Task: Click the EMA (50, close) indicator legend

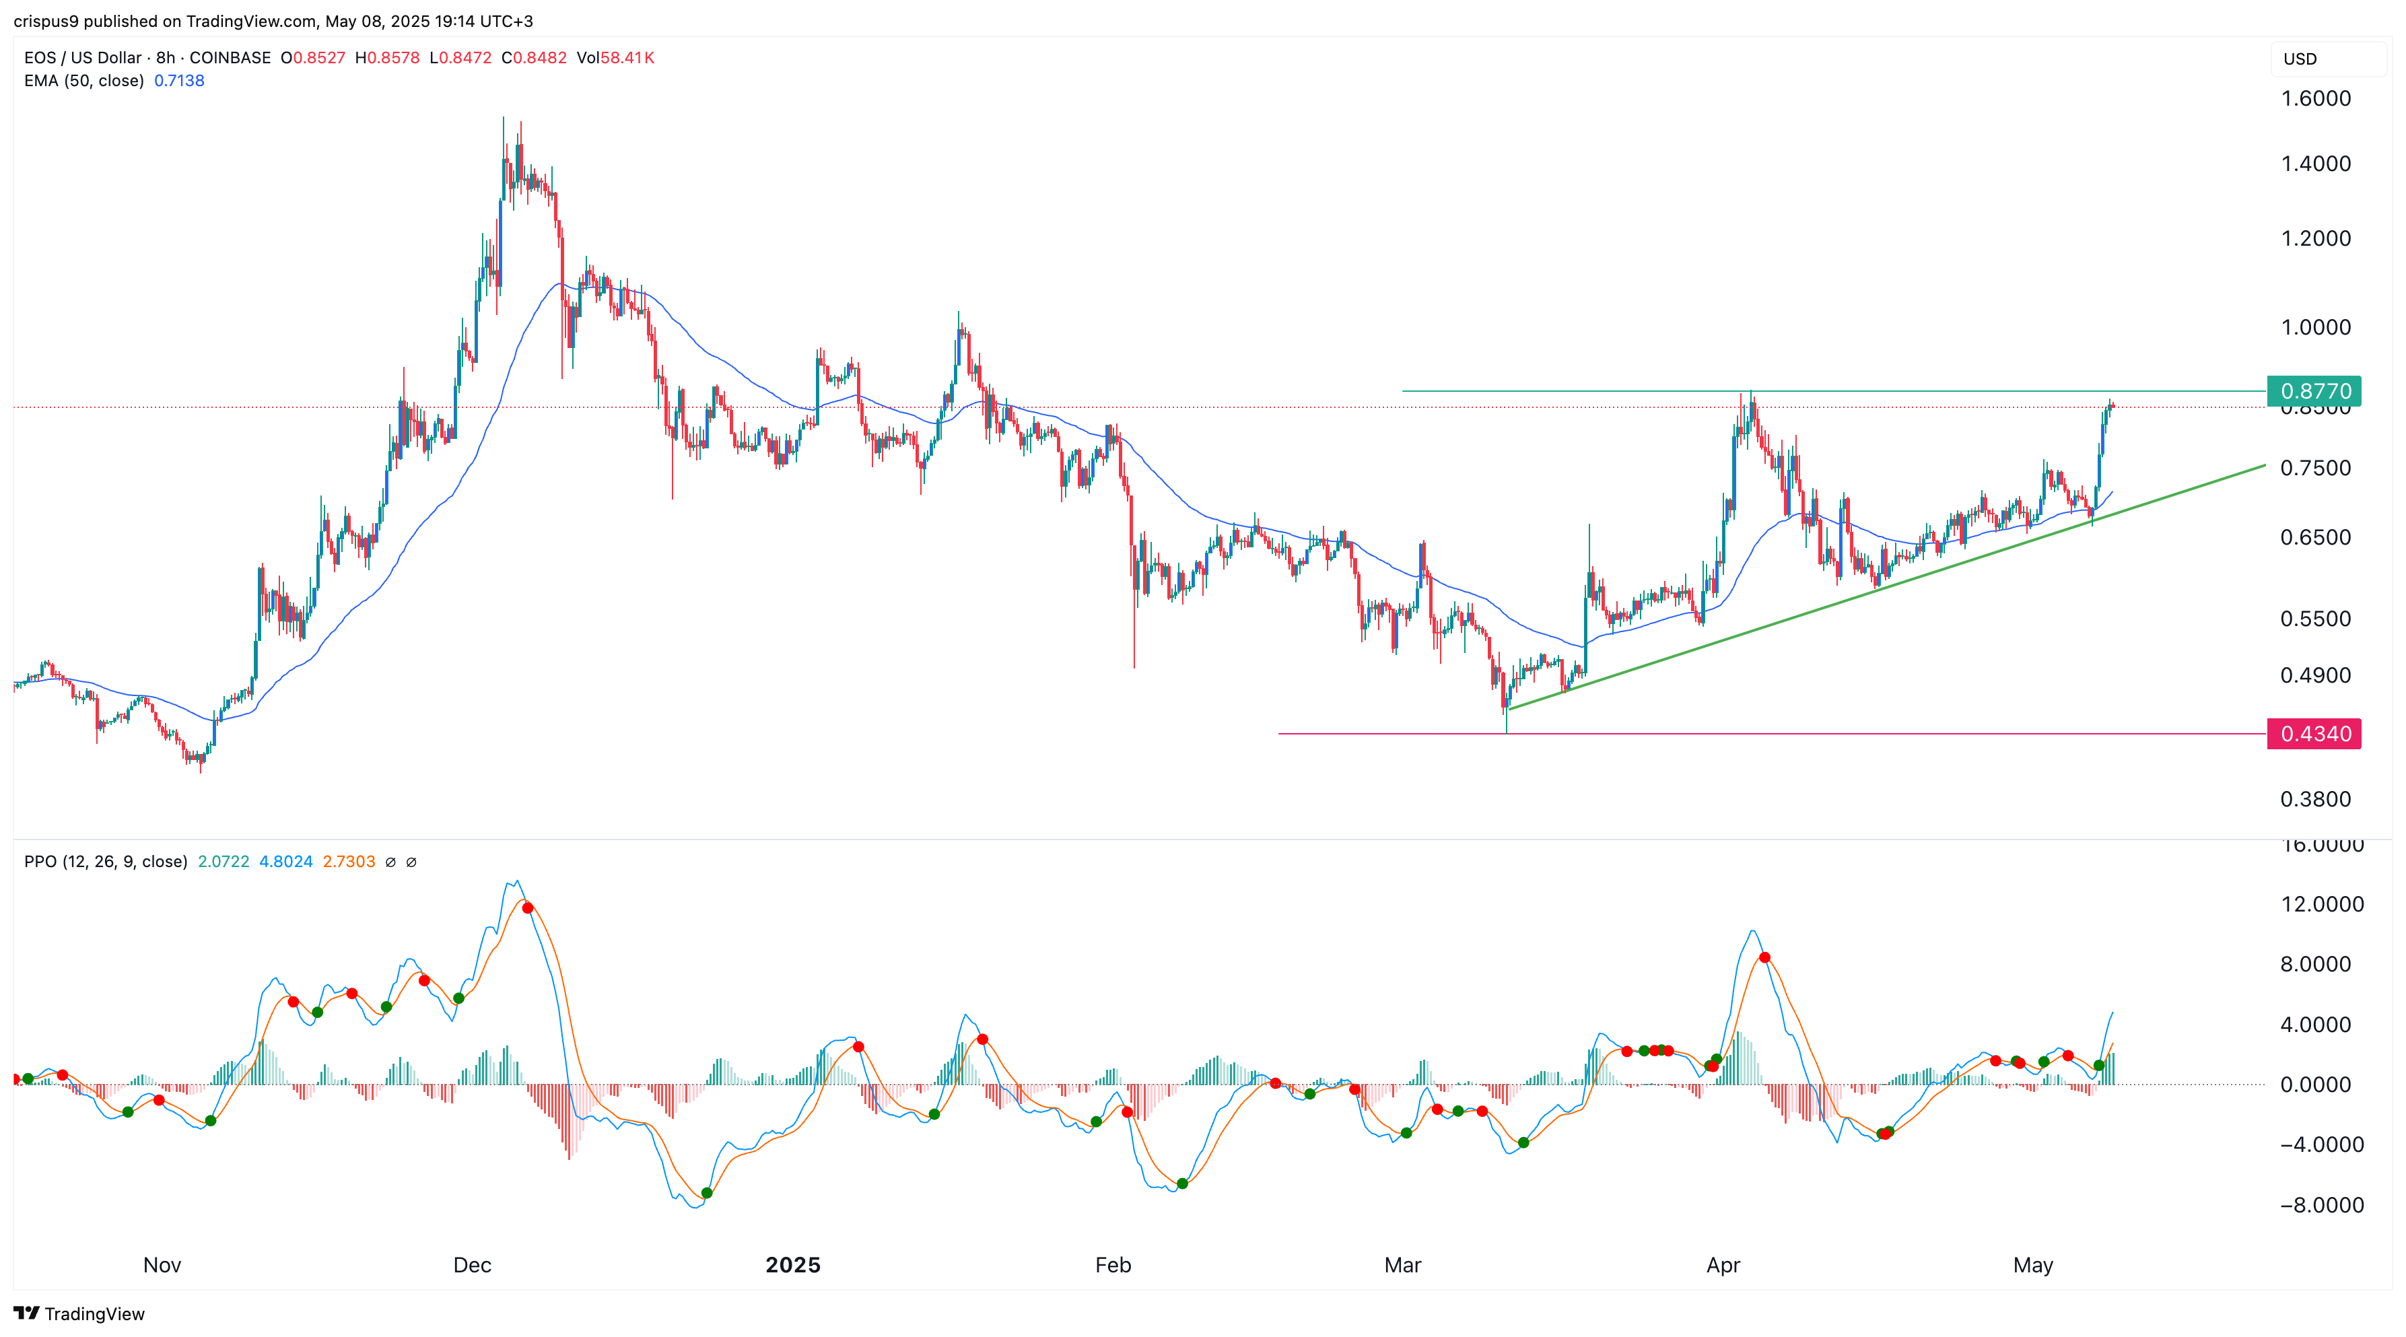Action: (84, 80)
